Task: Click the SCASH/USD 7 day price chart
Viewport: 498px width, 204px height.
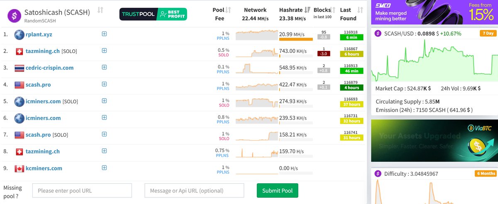Action: [434, 61]
